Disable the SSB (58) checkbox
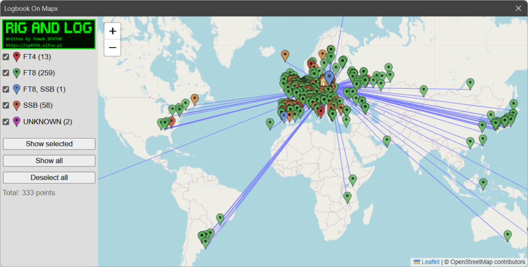This screenshot has height=267, width=528. pos(6,106)
